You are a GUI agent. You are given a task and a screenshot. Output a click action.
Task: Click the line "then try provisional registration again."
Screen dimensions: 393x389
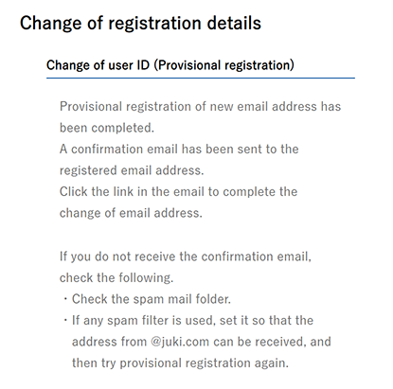tap(180, 363)
